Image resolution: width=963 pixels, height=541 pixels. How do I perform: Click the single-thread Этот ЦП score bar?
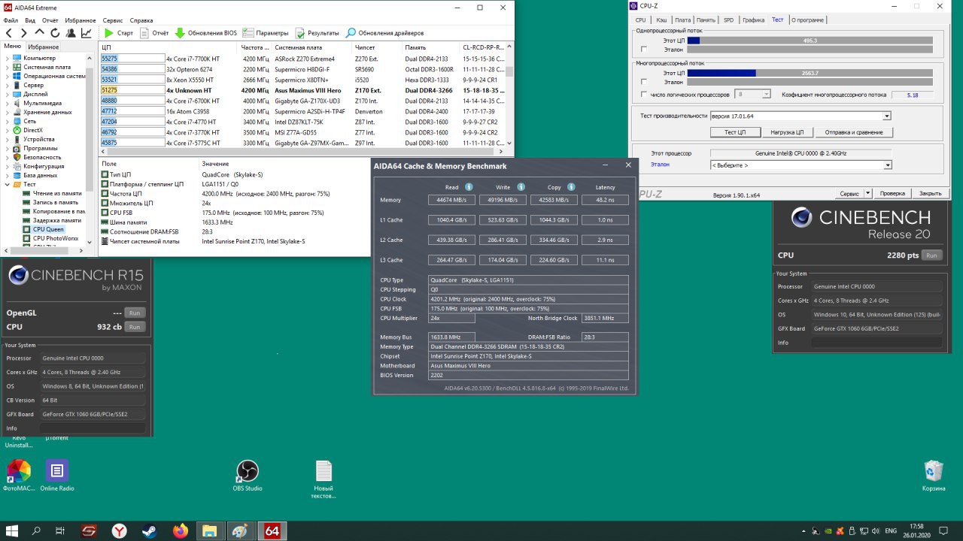tap(810, 41)
